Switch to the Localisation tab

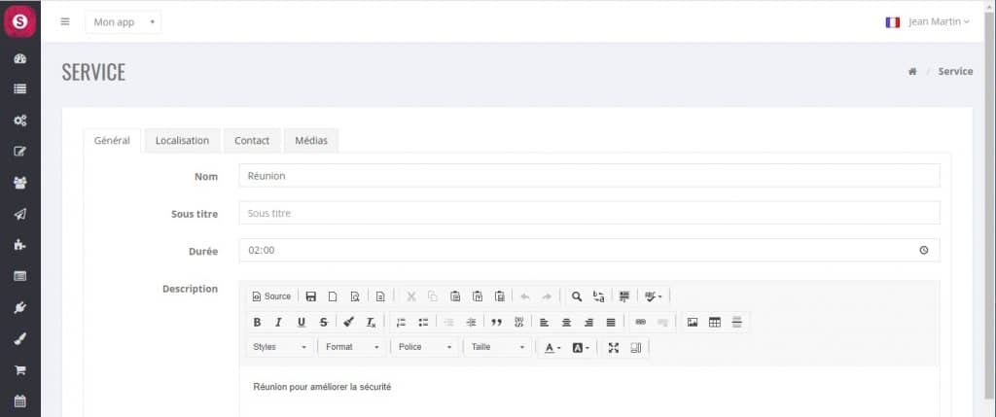coord(182,141)
